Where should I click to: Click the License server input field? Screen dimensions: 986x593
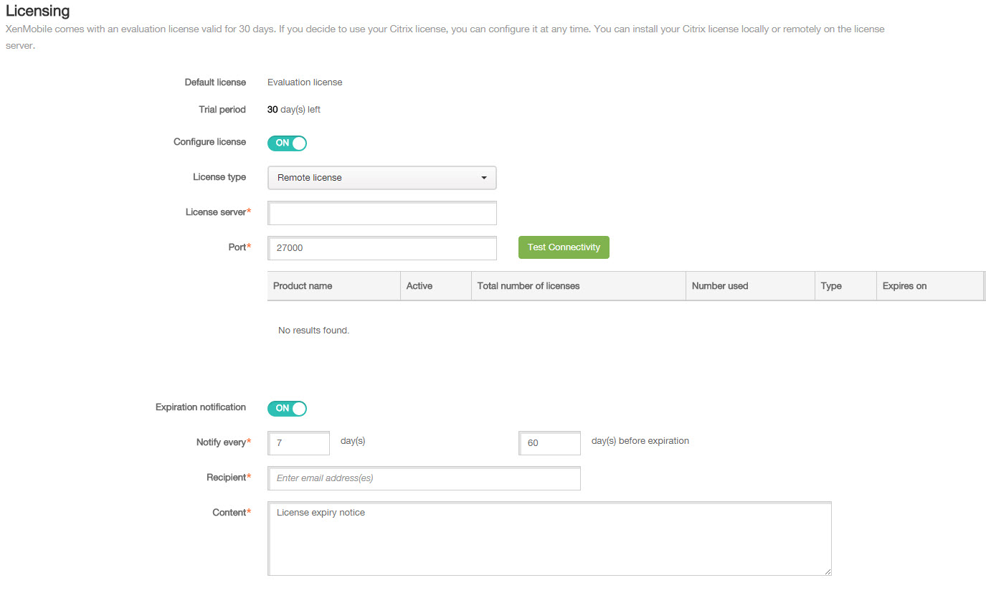point(381,213)
